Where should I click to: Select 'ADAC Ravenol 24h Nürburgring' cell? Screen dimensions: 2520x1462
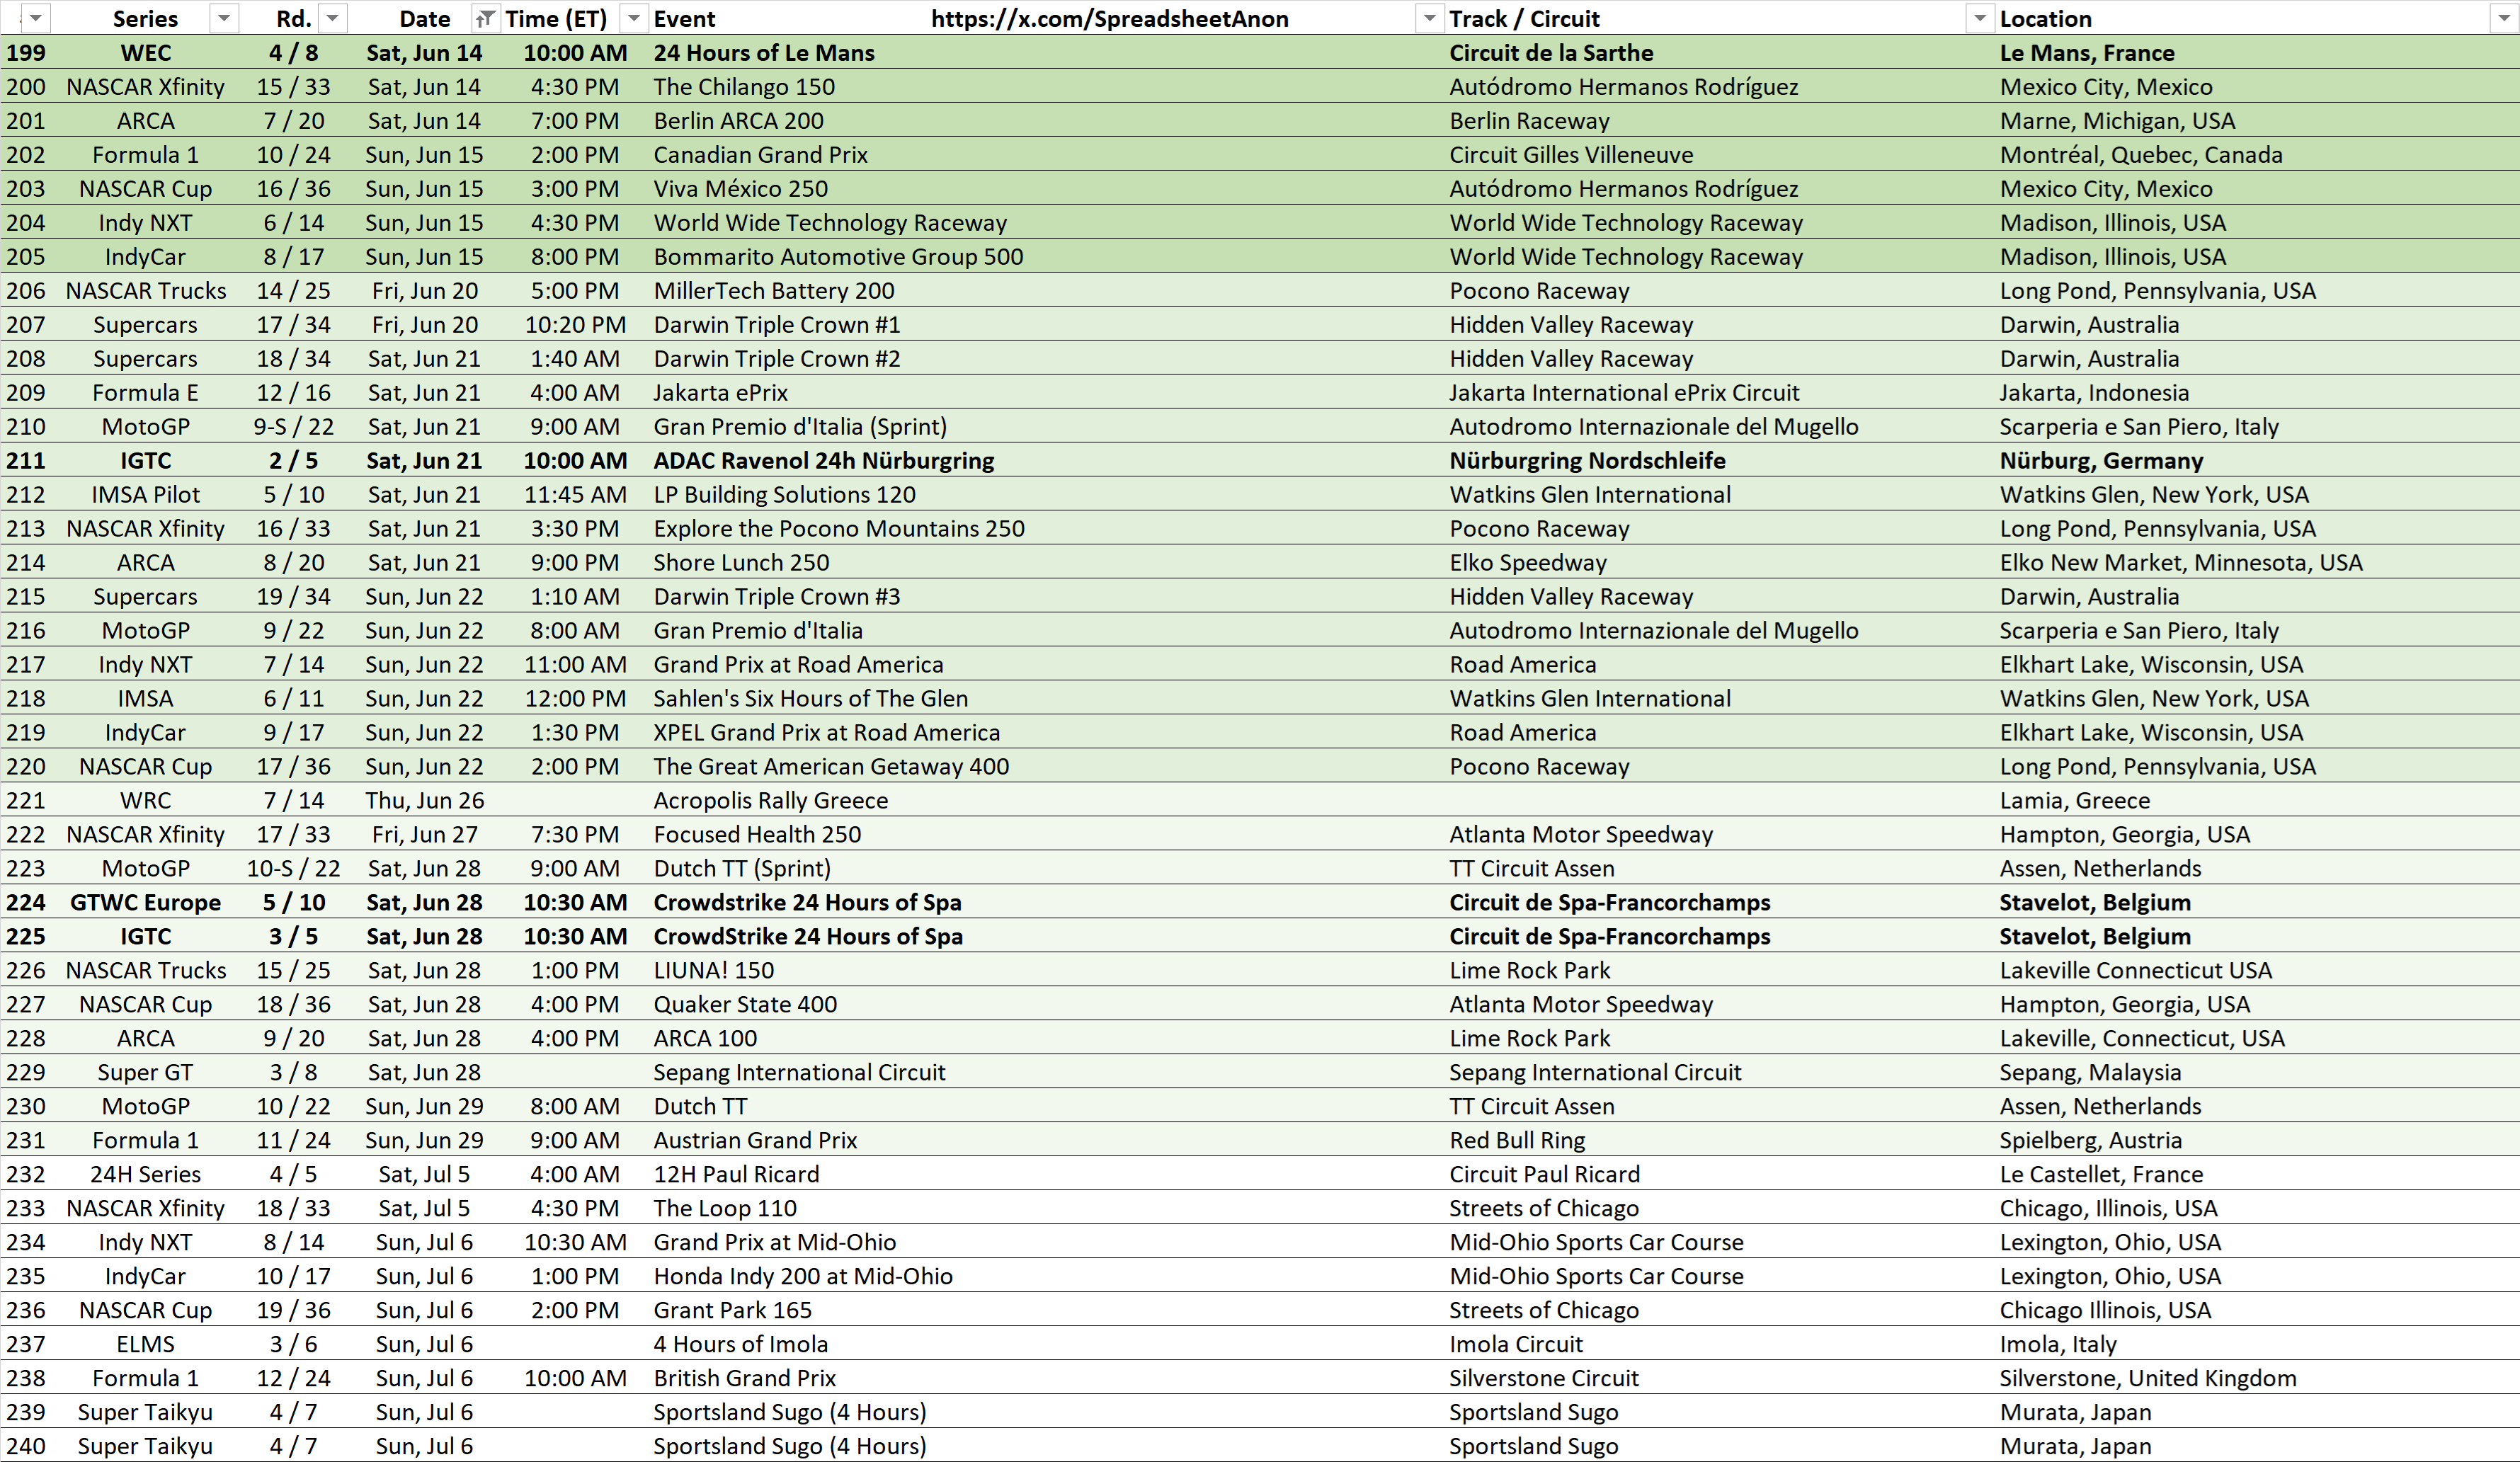824,461
